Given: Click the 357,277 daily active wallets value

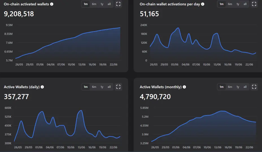Looking at the screenshot, I should 16,97.
